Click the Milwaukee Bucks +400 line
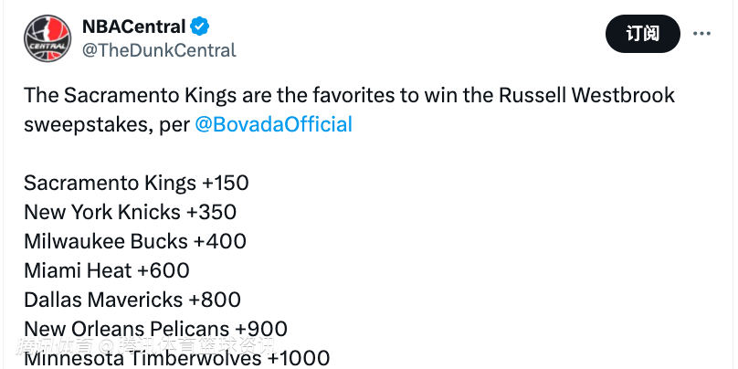738x369 pixels. coord(135,241)
